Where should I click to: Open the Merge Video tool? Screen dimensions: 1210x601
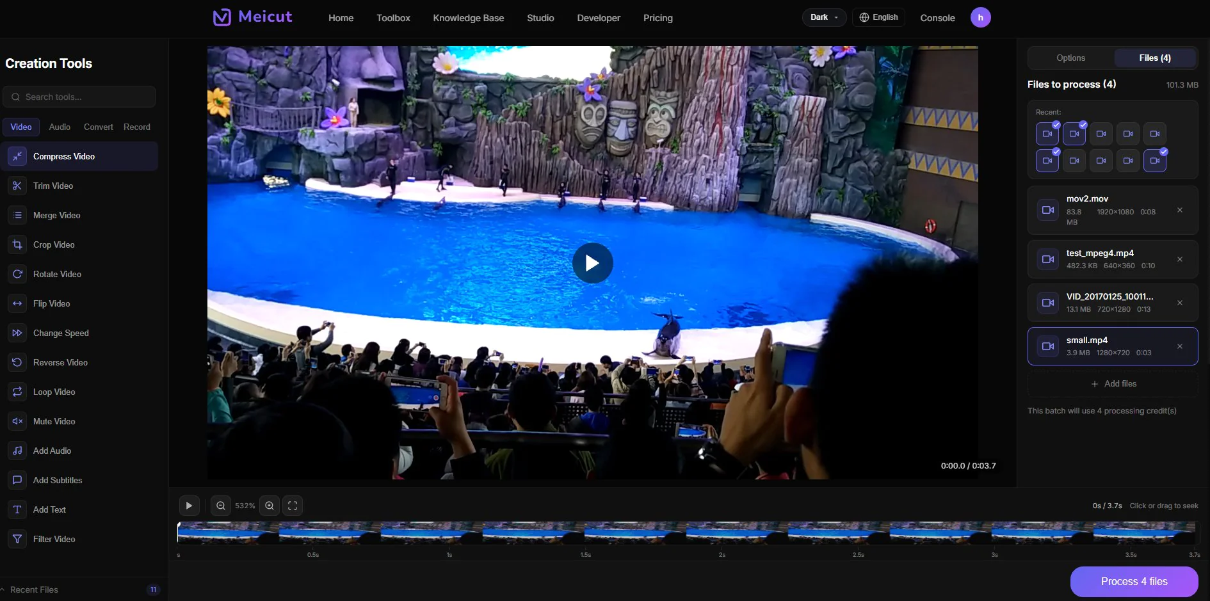pos(79,215)
